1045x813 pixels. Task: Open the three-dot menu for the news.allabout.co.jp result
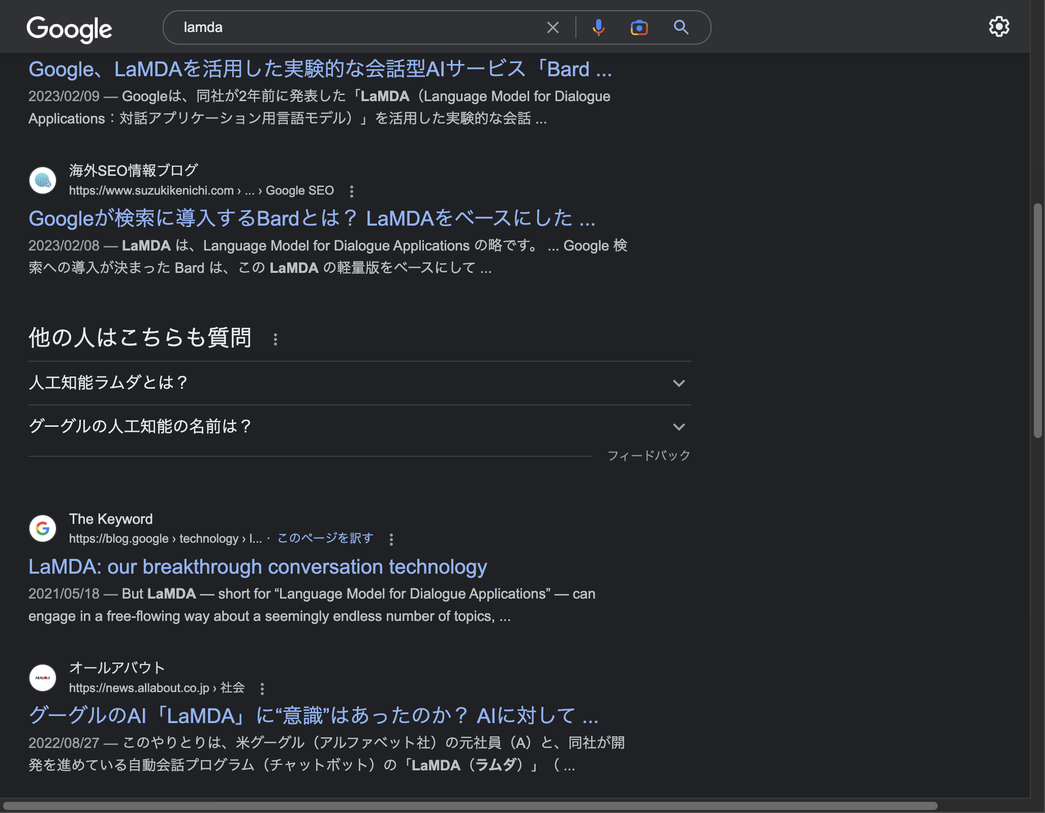pos(262,689)
